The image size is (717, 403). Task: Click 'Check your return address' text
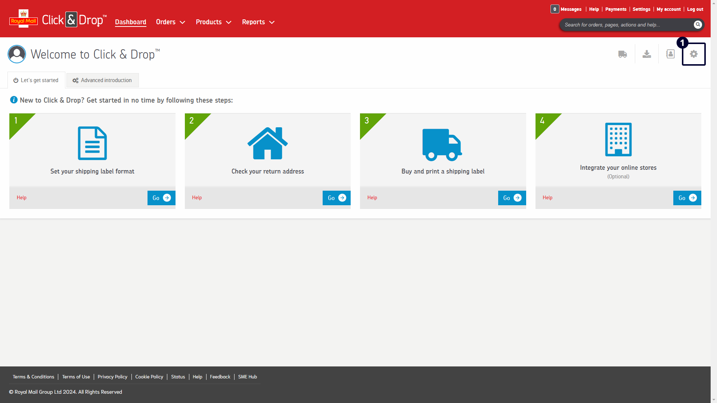click(268, 171)
